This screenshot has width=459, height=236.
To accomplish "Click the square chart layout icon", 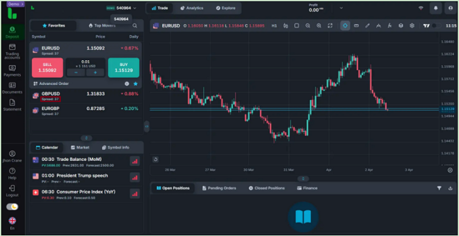I will [x=296, y=25].
